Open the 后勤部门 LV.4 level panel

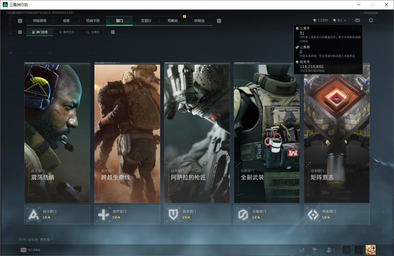(x=267, y=214)
